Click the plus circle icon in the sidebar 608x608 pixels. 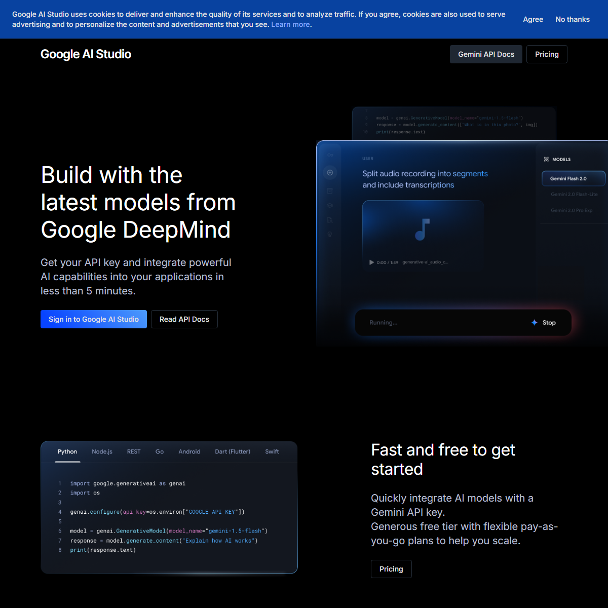click(330, 173)
